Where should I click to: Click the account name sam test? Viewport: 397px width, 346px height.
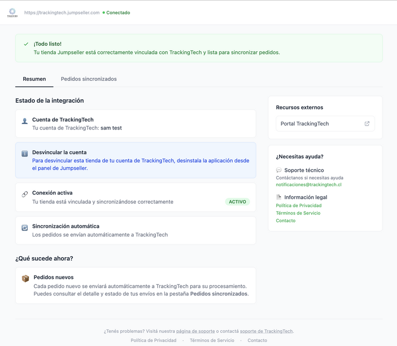click(111, 128)
